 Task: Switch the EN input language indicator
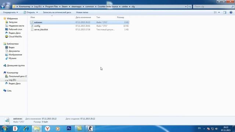(199, 128)
